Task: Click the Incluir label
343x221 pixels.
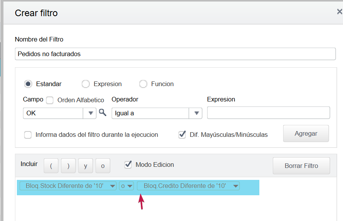Action: click(29, 164)
